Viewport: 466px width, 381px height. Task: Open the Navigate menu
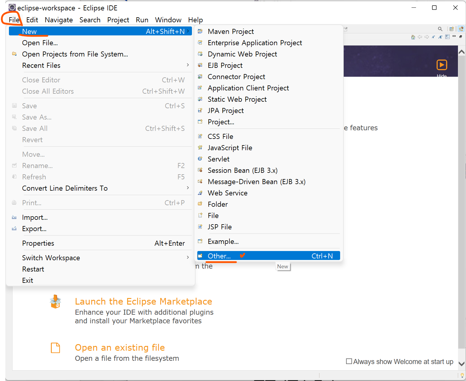click(59, 20)
